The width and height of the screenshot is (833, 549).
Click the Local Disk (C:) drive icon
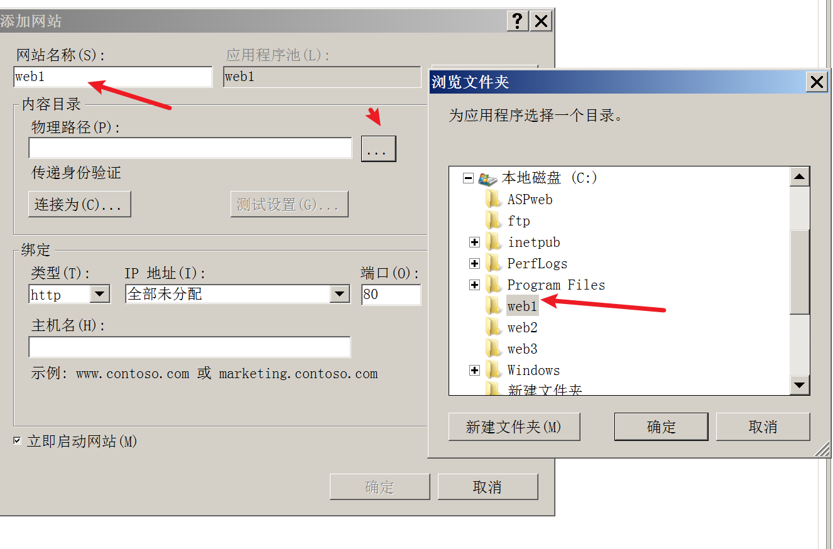coord(487,178)
